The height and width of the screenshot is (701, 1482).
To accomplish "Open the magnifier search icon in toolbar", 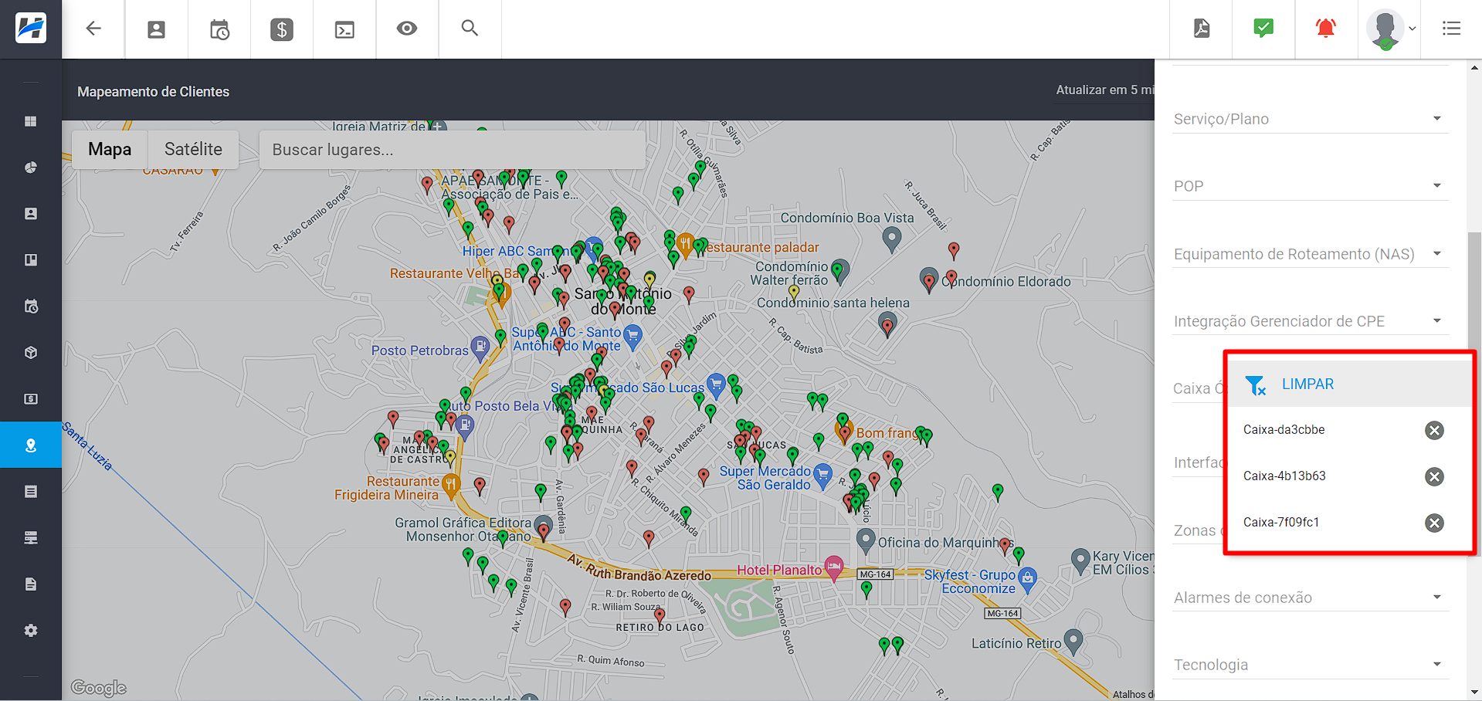I will (470, 28).
